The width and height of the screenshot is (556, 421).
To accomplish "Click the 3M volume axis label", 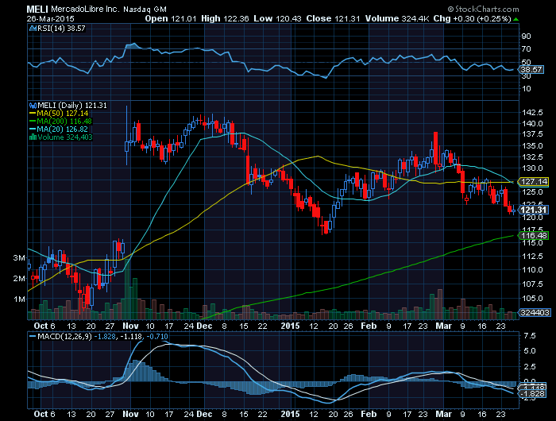I will (x=19, y=258).
